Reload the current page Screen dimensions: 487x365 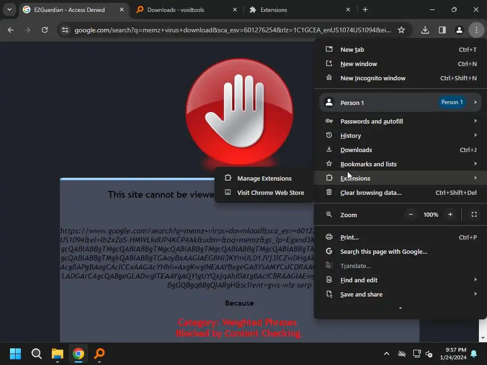point(45,30)
